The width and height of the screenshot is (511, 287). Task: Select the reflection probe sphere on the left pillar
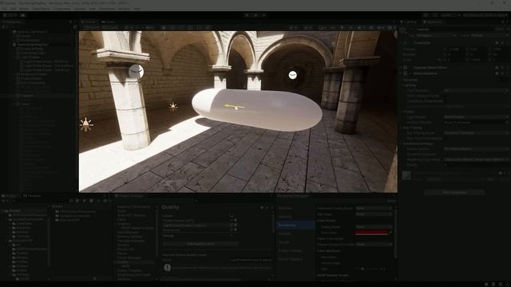136,71
